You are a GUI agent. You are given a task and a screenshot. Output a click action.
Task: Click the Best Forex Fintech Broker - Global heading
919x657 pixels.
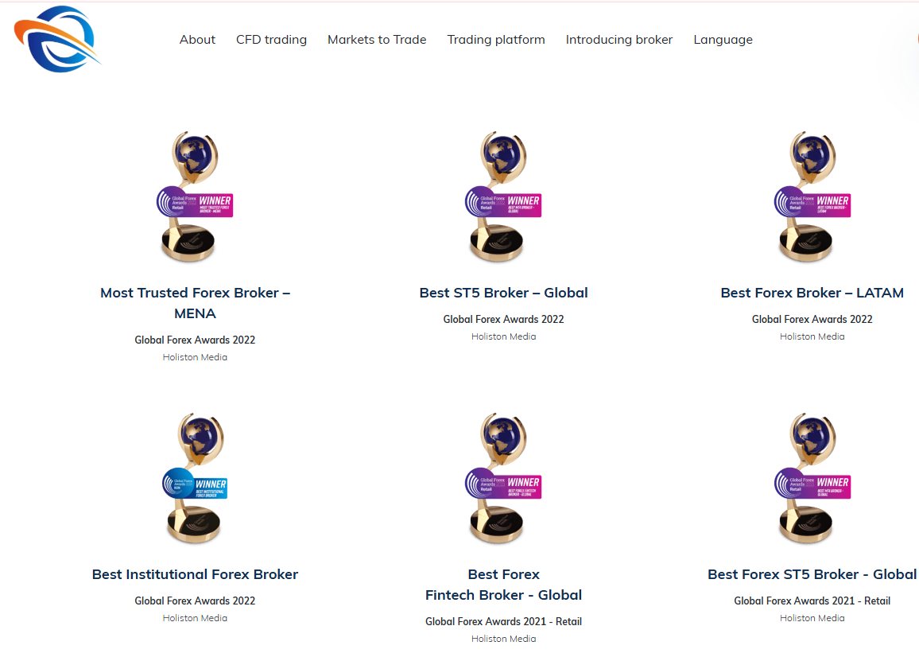(503, 585)
